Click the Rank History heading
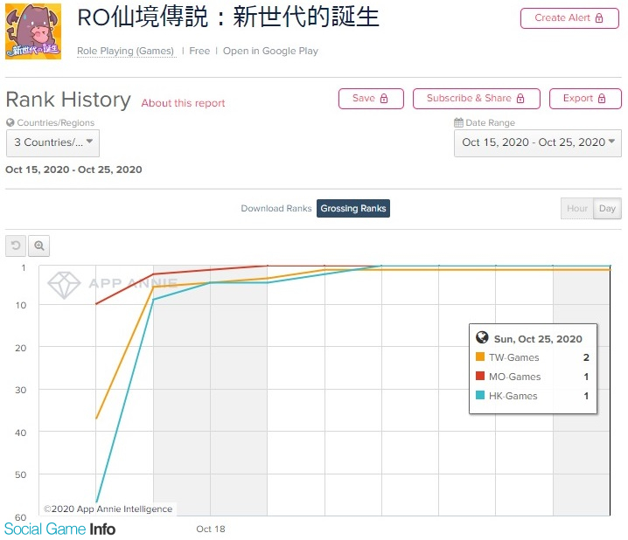Viewport: 628px width, 540px height. 68,100
